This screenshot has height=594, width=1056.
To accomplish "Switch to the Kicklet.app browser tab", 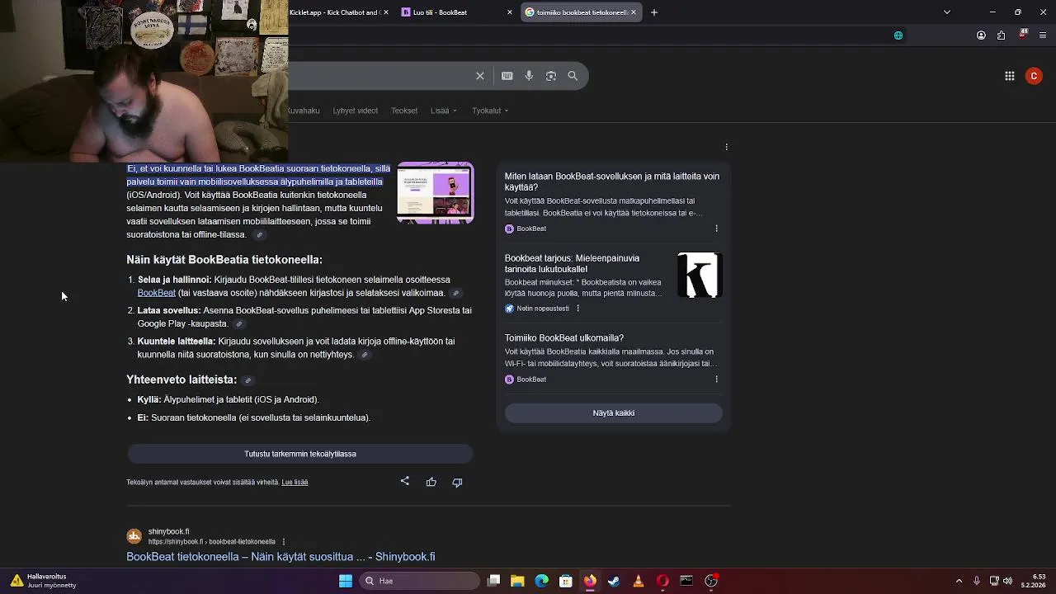I will (x=334, y=12).
